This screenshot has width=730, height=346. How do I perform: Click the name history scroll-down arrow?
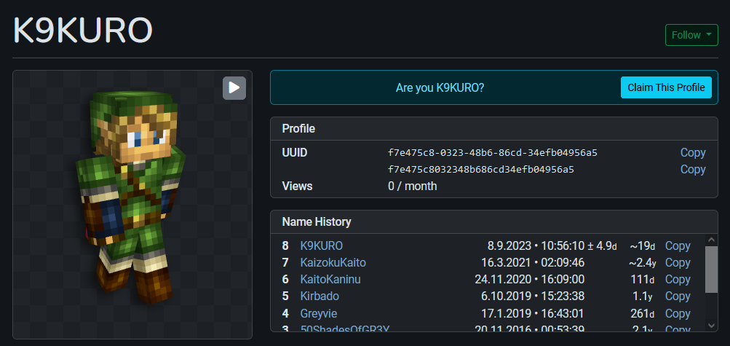[711, 325]
